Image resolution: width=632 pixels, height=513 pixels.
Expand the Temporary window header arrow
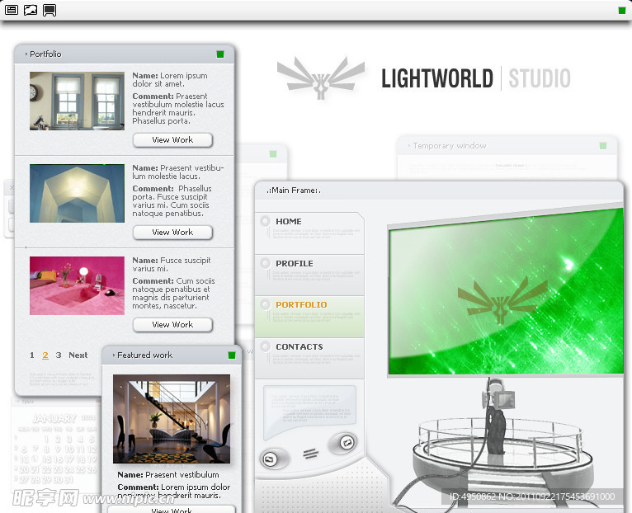tap(408, 145)
